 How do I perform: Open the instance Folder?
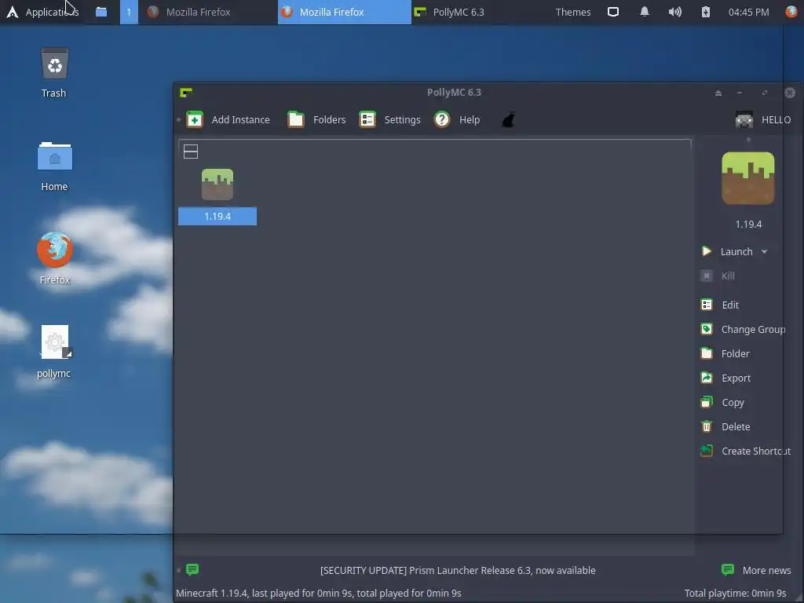pyautogui.click(x=725, y=354)
